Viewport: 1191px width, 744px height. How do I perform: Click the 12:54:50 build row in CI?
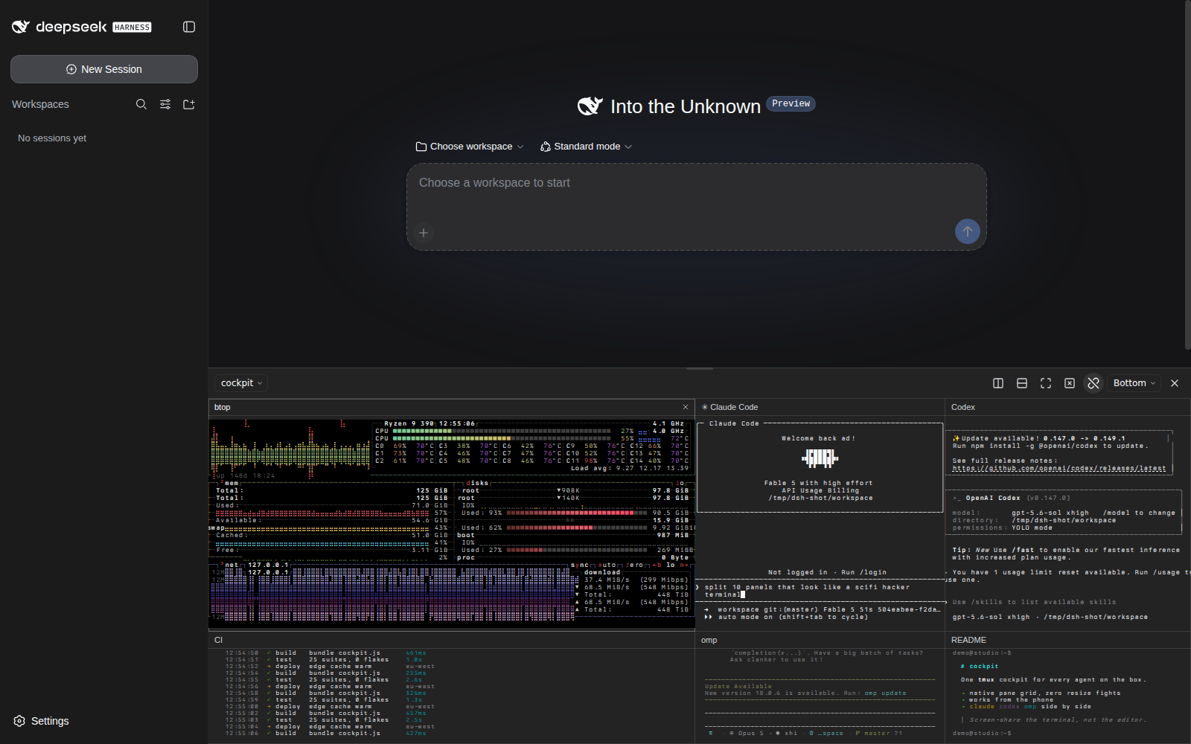click(325, 652)
